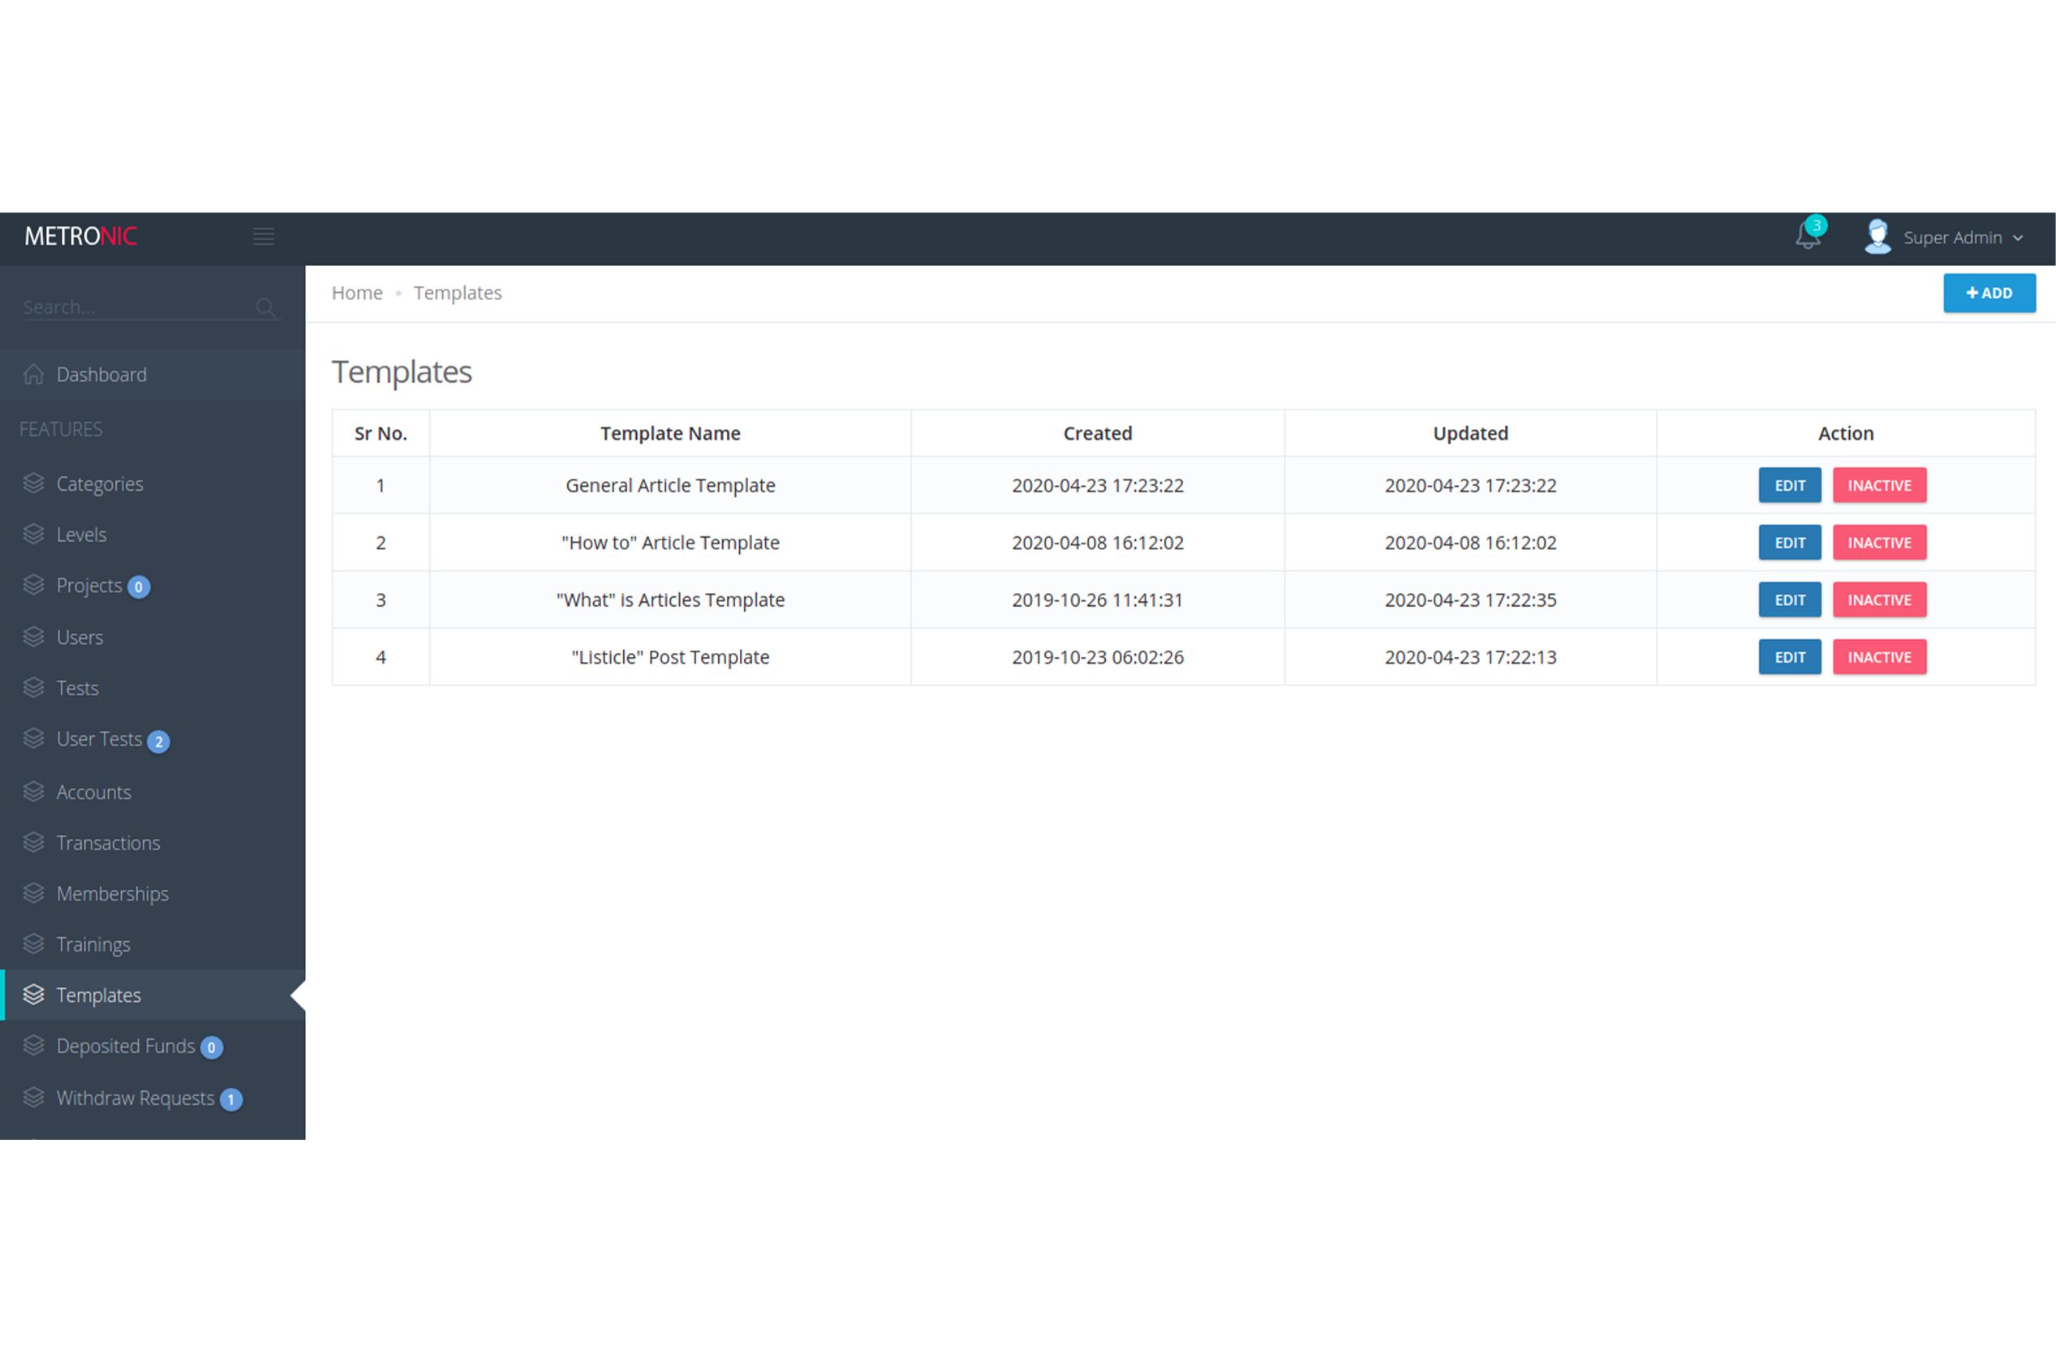Click the Add button
This screenshot has width=2056, height=1354.
tap(1989, 293)
